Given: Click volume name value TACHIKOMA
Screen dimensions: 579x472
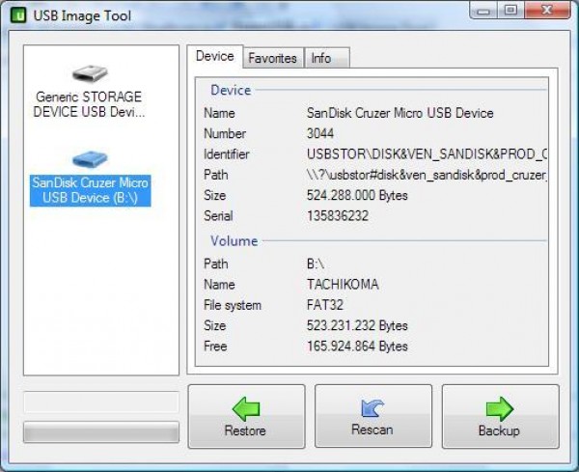Looking at the screenshot, I should click(x=343, y=285).
